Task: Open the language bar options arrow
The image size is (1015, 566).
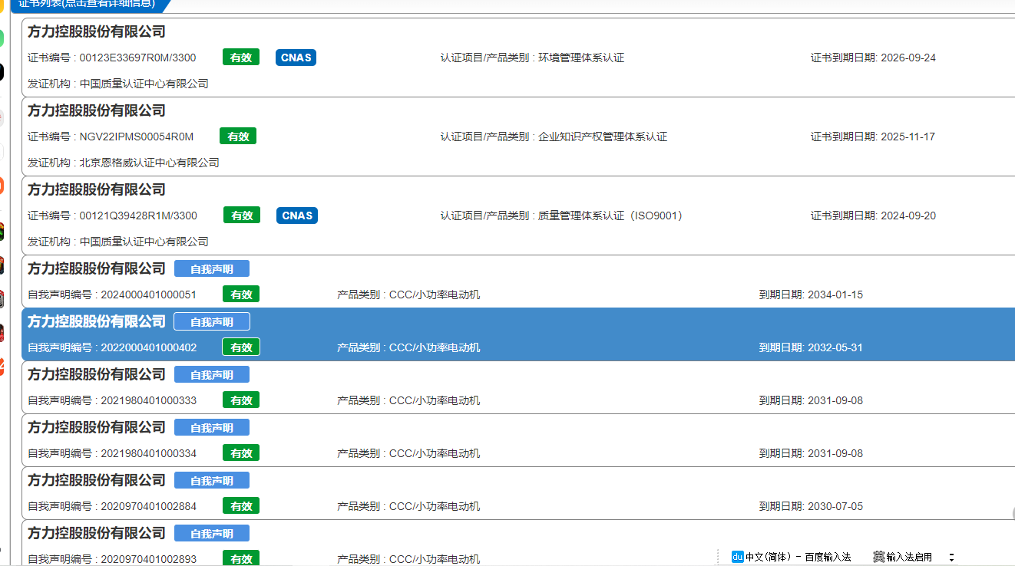Action: coord(951,558)
